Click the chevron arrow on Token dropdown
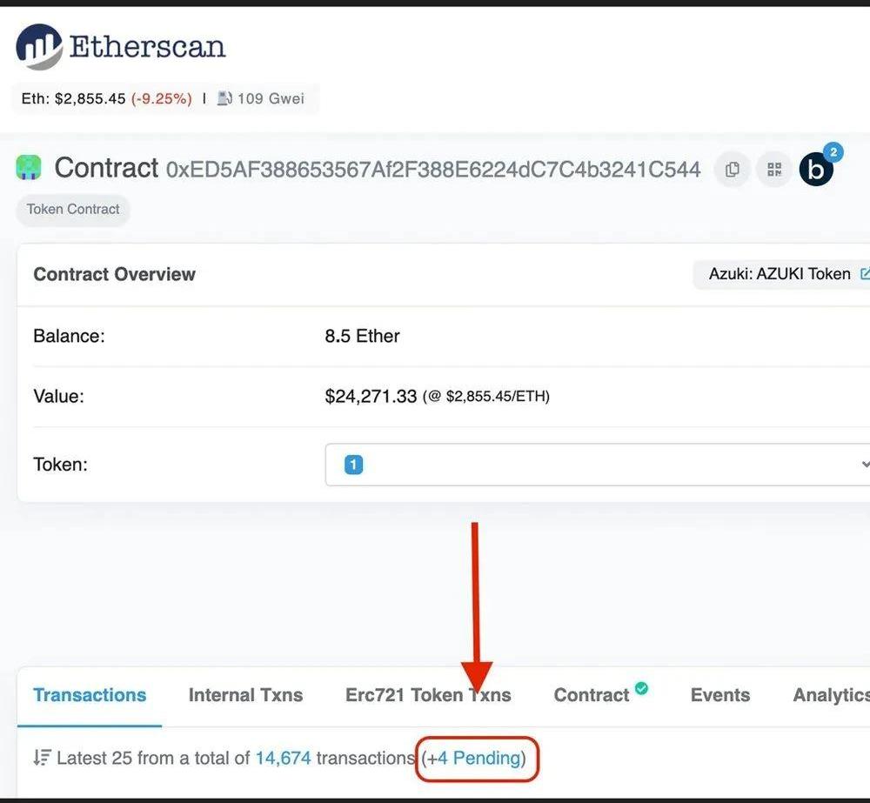 pos(864,465)
